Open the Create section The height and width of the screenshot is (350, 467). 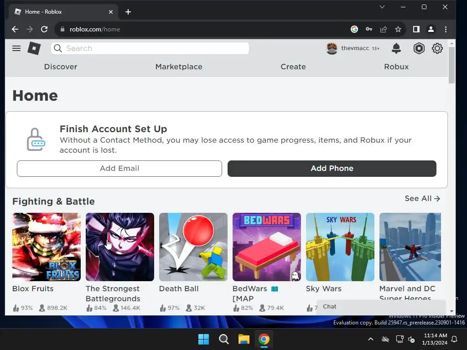point(293,67)
